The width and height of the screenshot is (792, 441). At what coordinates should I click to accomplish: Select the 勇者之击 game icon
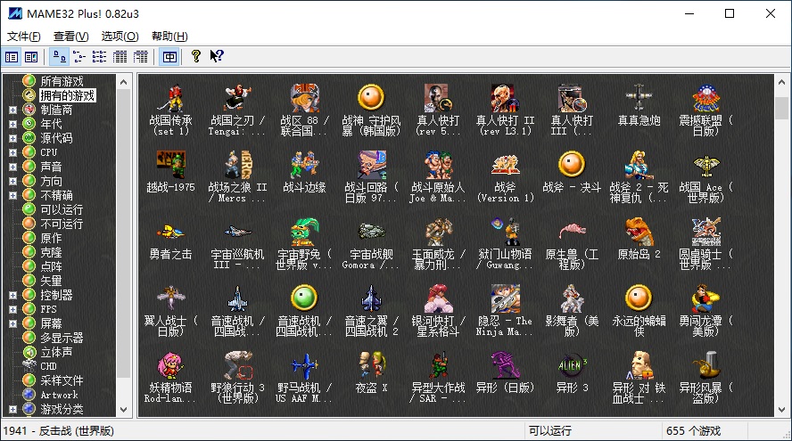pos(170,232)
